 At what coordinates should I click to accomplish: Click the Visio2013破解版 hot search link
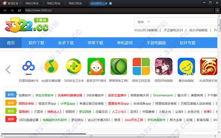pos(146,30)
